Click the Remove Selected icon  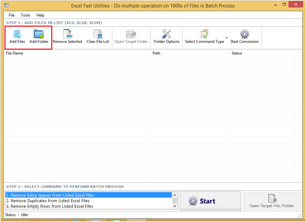tap(67, 36)
